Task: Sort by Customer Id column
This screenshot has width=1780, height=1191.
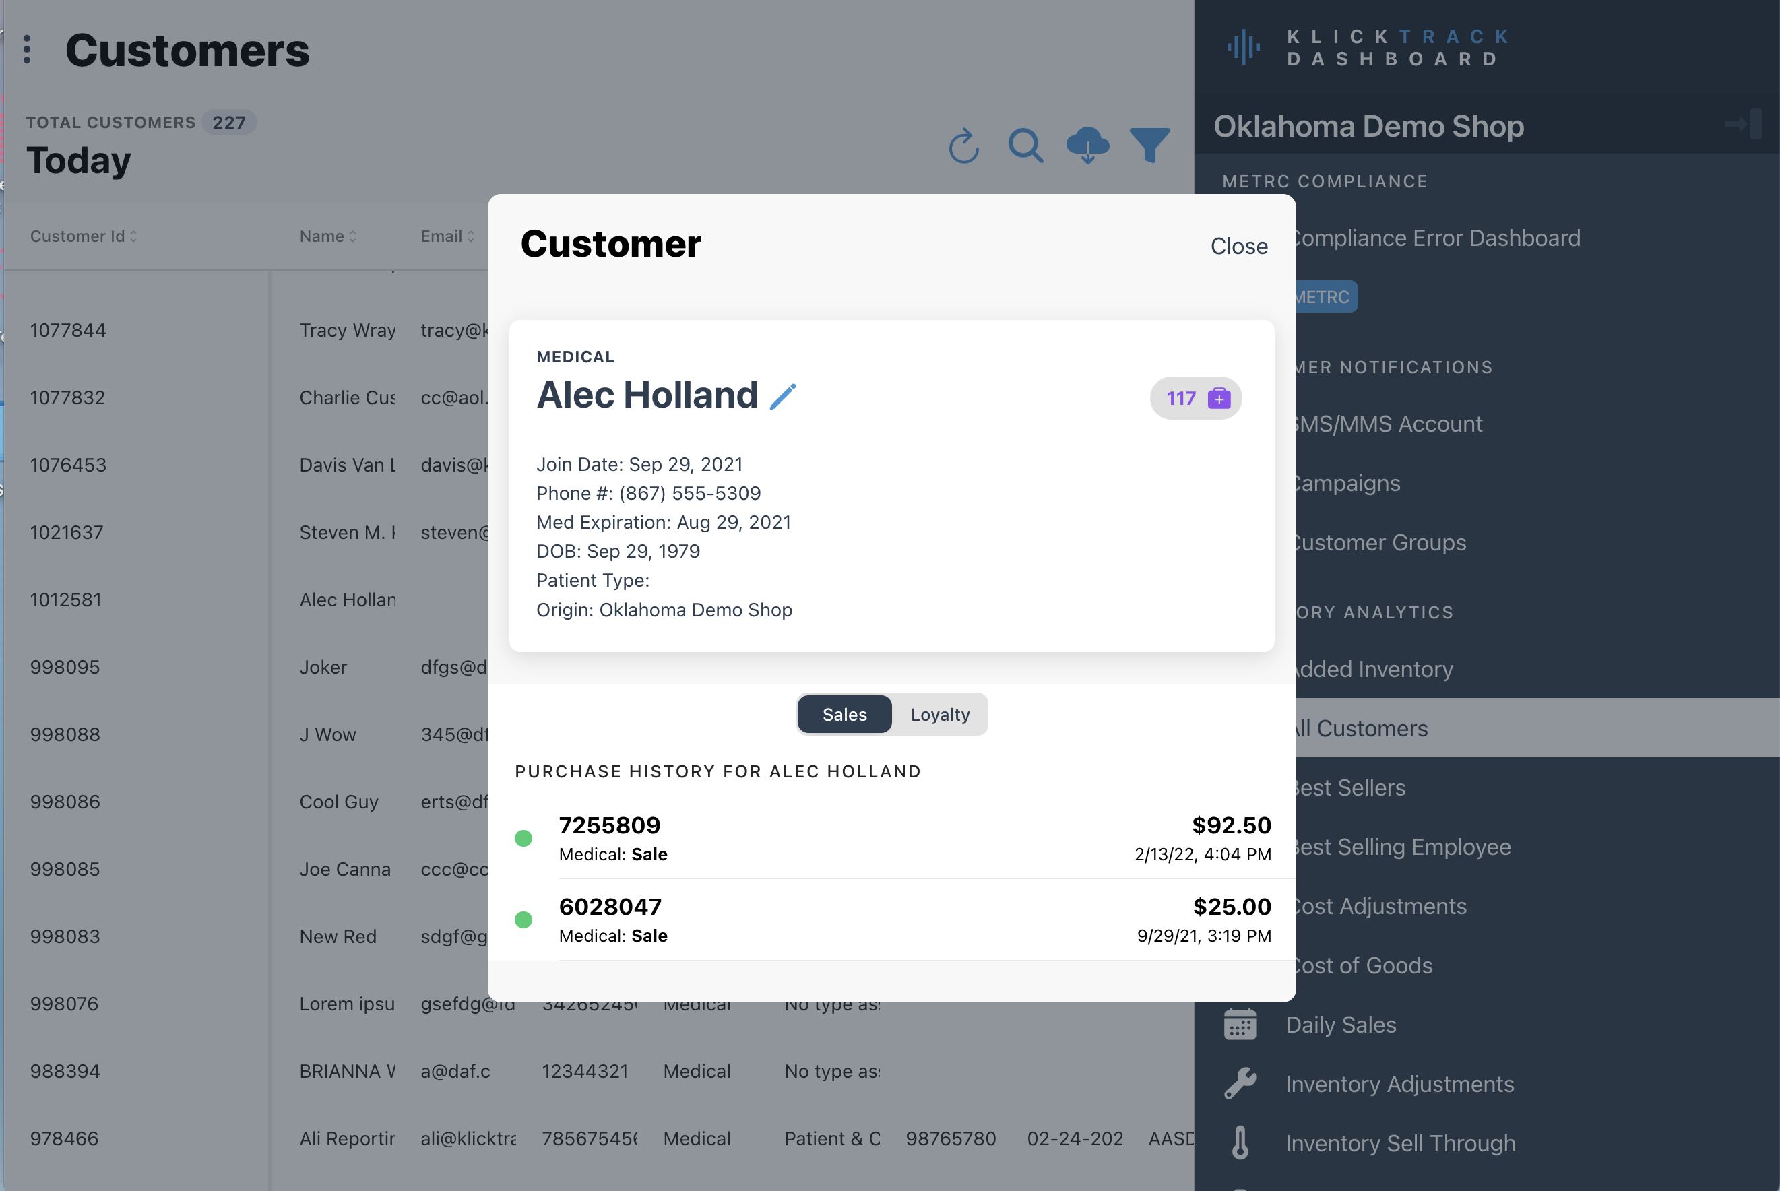Action: (x=84, y=236)
